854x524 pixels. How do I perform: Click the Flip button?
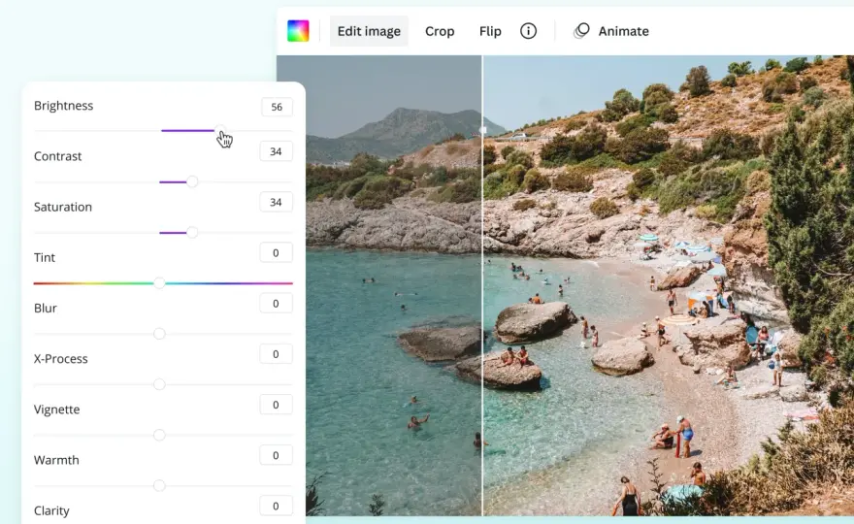click(x=490, y=31)
